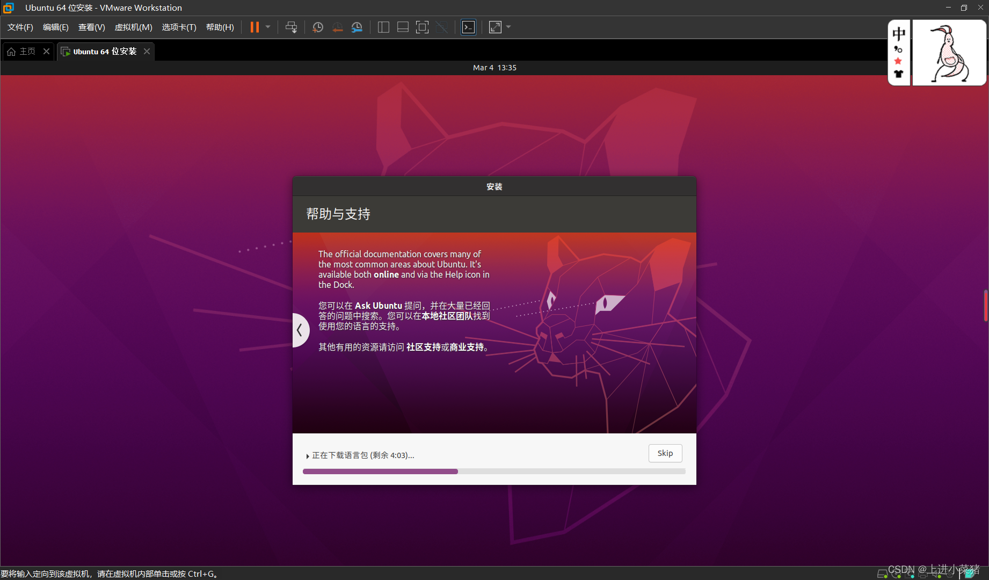Screen dimensions: 989x580
Task: Open the Mar 4 13:35 clock in Ubuntu top bar
Action: tap(494, 68)
